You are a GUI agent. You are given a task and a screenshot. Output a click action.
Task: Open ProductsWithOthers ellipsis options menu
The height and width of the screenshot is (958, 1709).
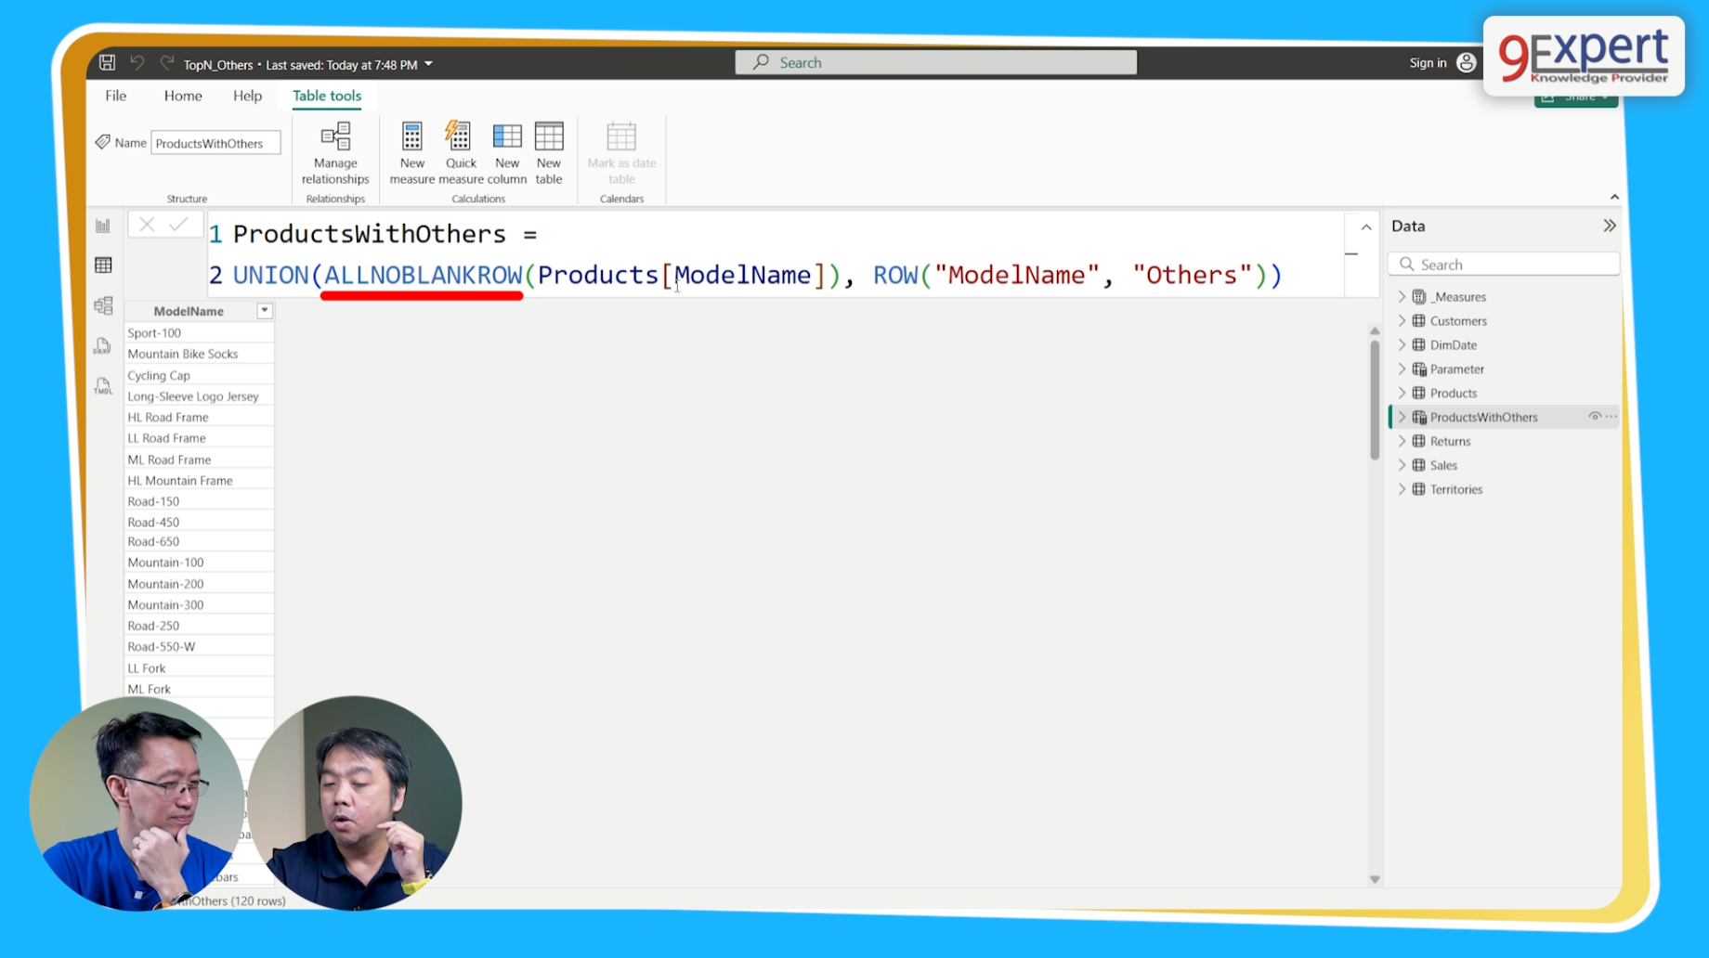[1611, 417]
